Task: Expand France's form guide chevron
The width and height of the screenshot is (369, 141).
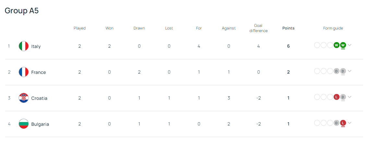Action: tap(350, 71)
